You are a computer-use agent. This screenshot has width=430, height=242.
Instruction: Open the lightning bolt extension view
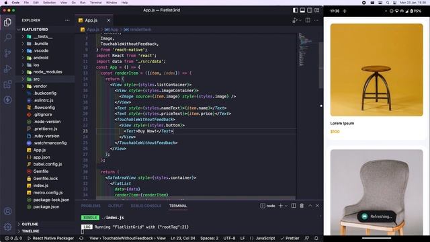click(x=7, y=99)
